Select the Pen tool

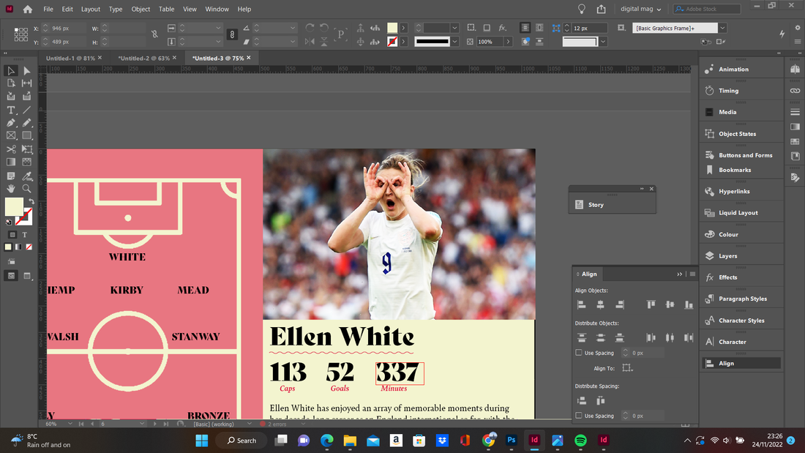pos(11,123)
